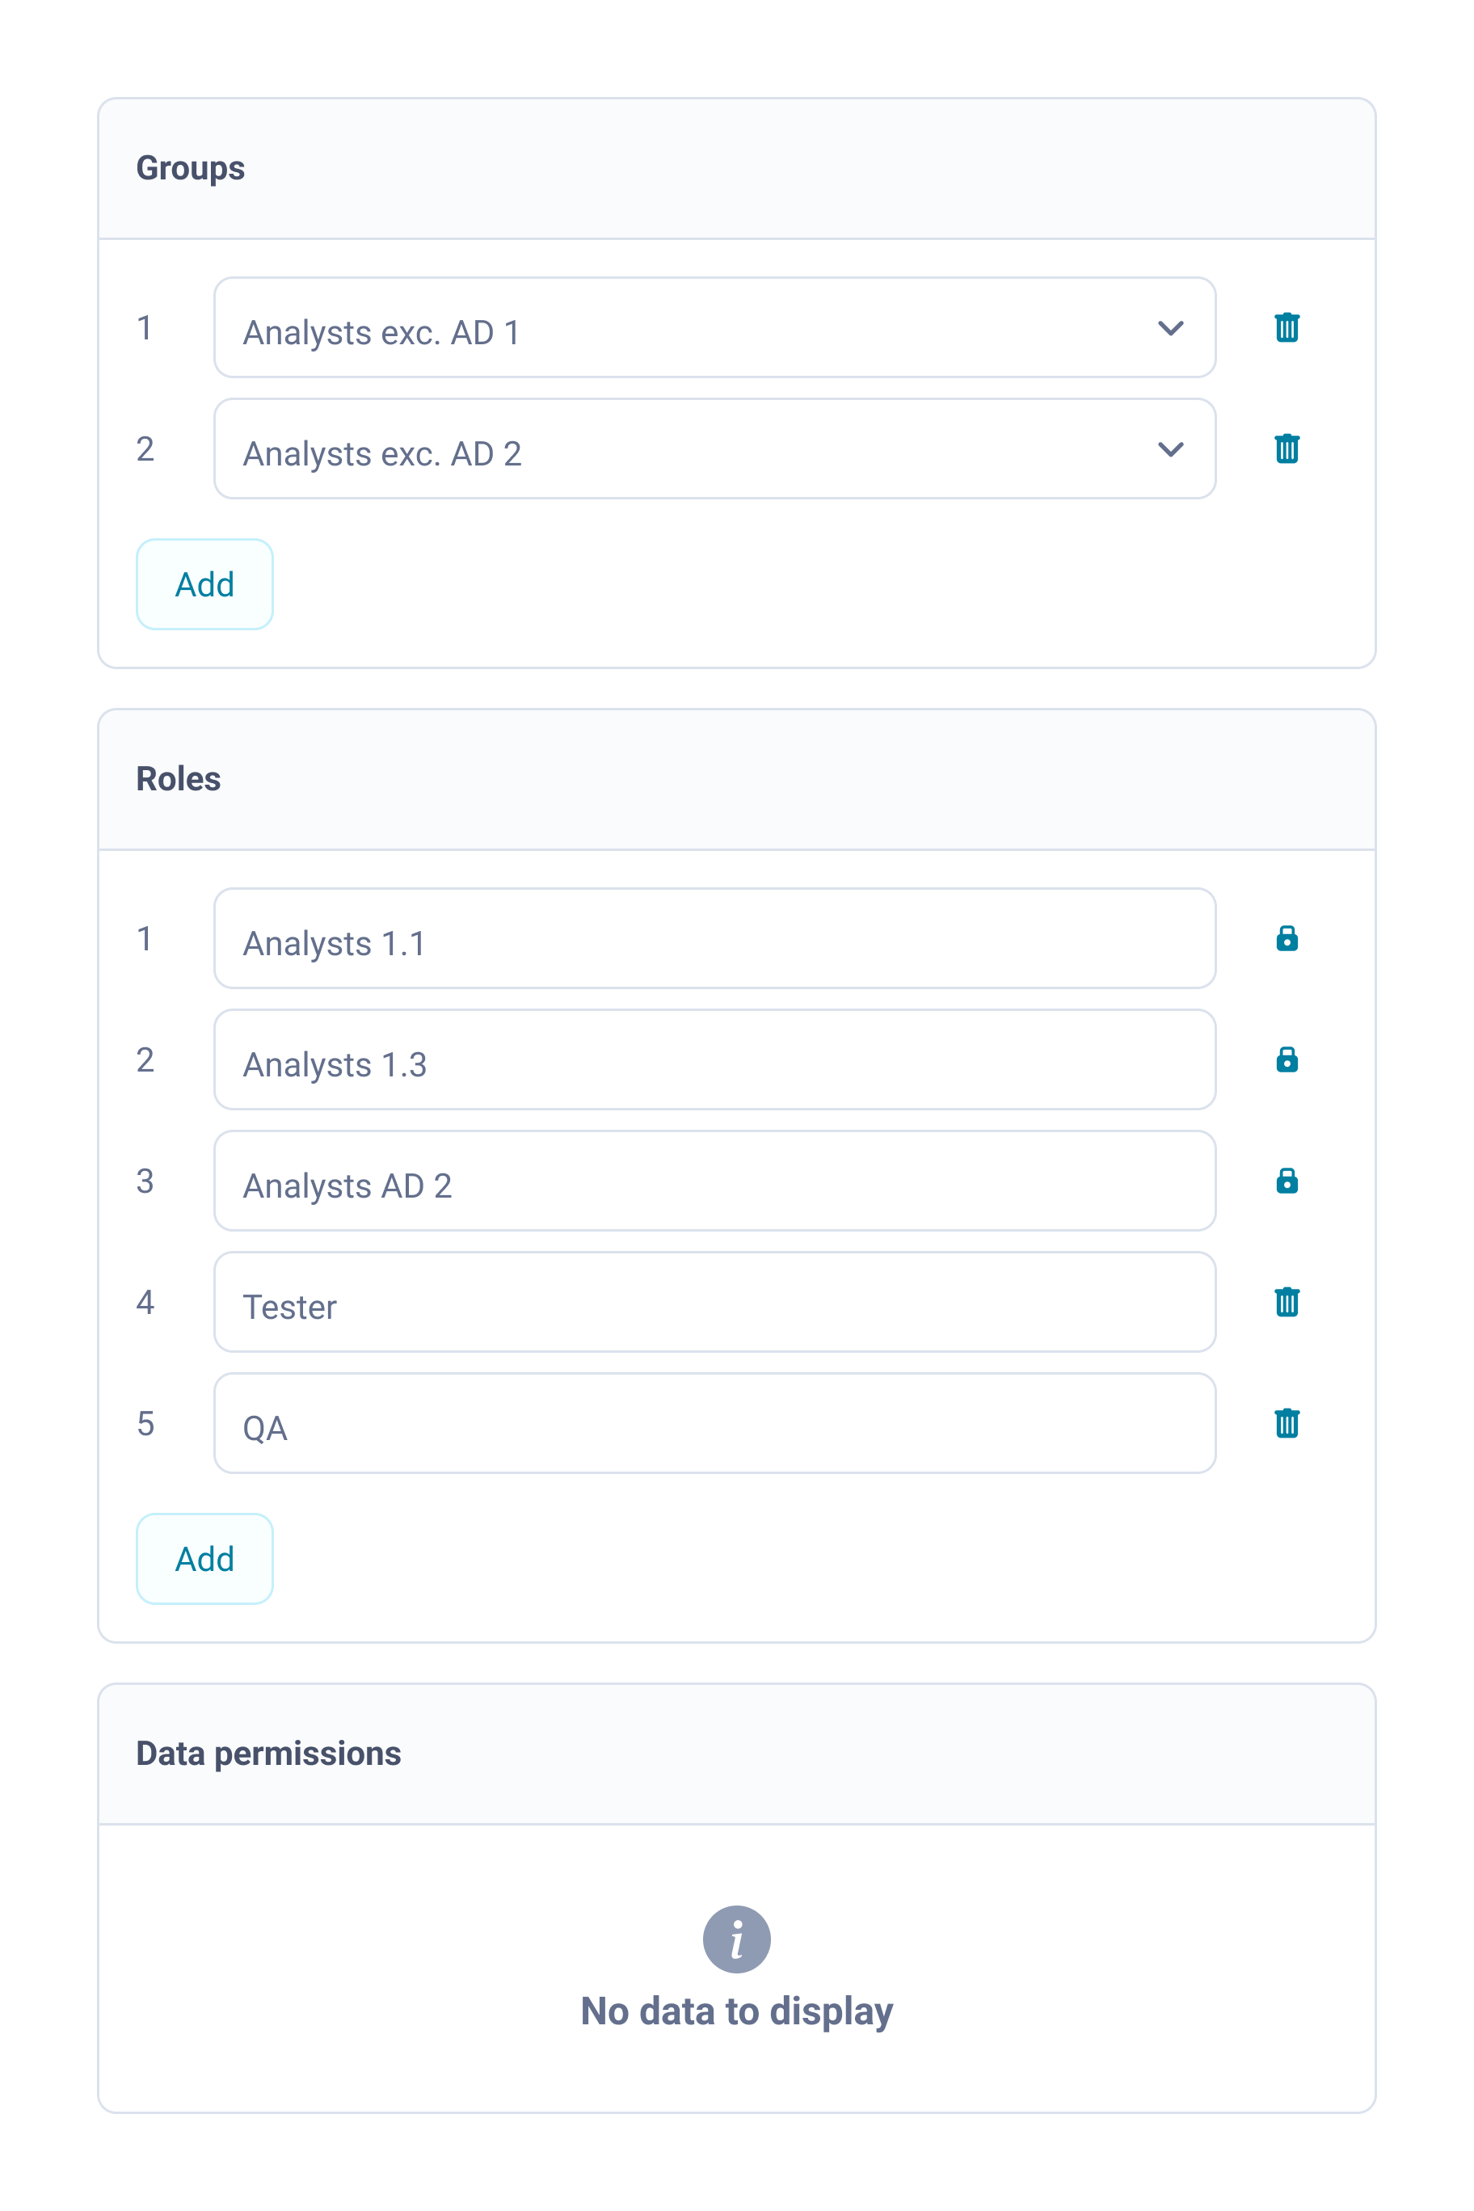Click lock icon beside Analysts 1.3 role
Screen dimensions: 1474x2211
[1286, 1059]
